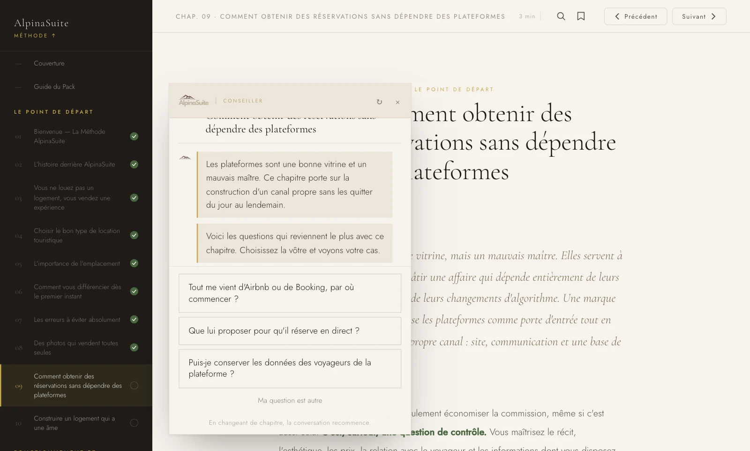Go to the next chapter with Suivant
Image resolution: width=750 pixels, height=451 pixels.
point(699,16)
